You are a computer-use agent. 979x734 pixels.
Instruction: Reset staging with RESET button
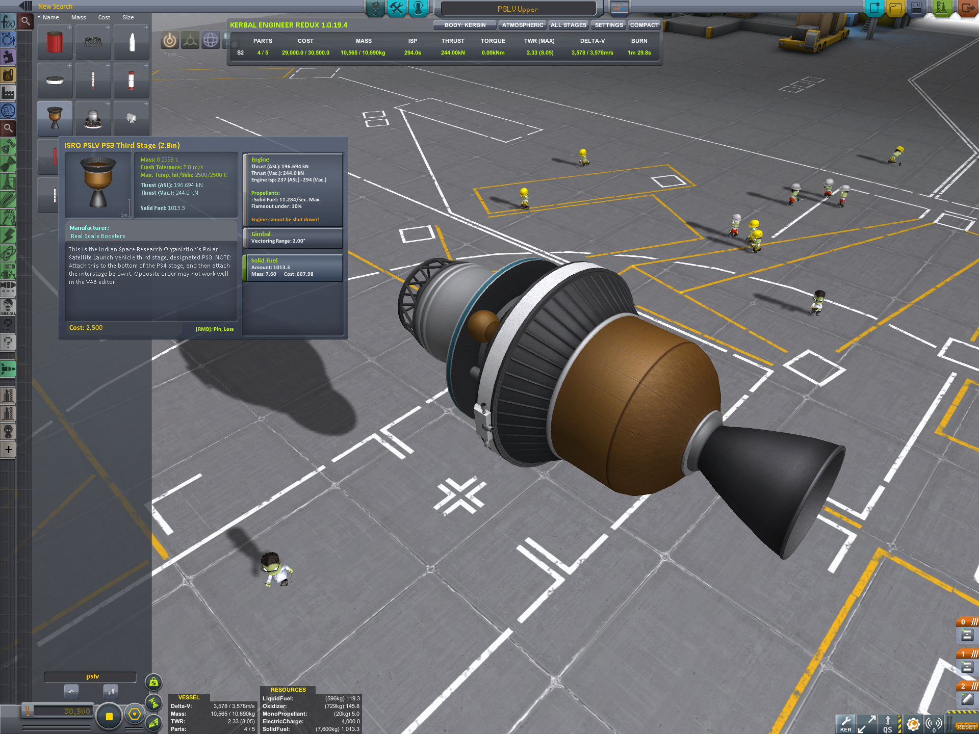click(966, 727)
